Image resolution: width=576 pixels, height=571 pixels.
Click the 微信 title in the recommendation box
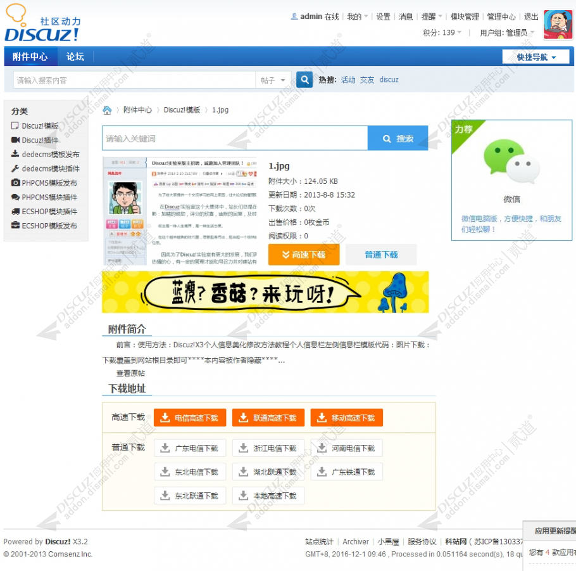[511, 199]
